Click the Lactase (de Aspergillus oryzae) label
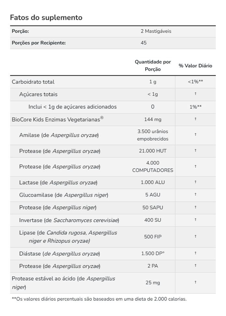The width and height of the screenshot is (226, 316). click(x=58, y=182)
